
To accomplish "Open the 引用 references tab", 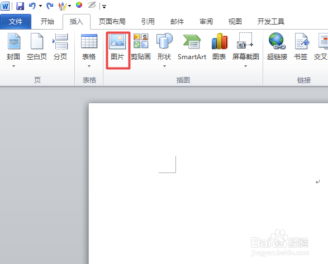I will [x=148, y=22].
